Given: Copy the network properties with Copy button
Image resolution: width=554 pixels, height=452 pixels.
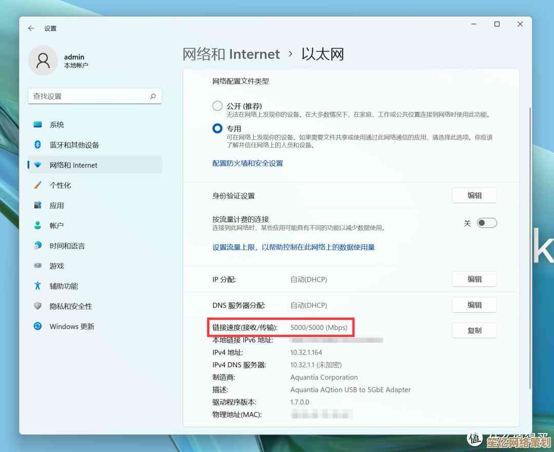Looking at the screenshot, I should point(474,330).
